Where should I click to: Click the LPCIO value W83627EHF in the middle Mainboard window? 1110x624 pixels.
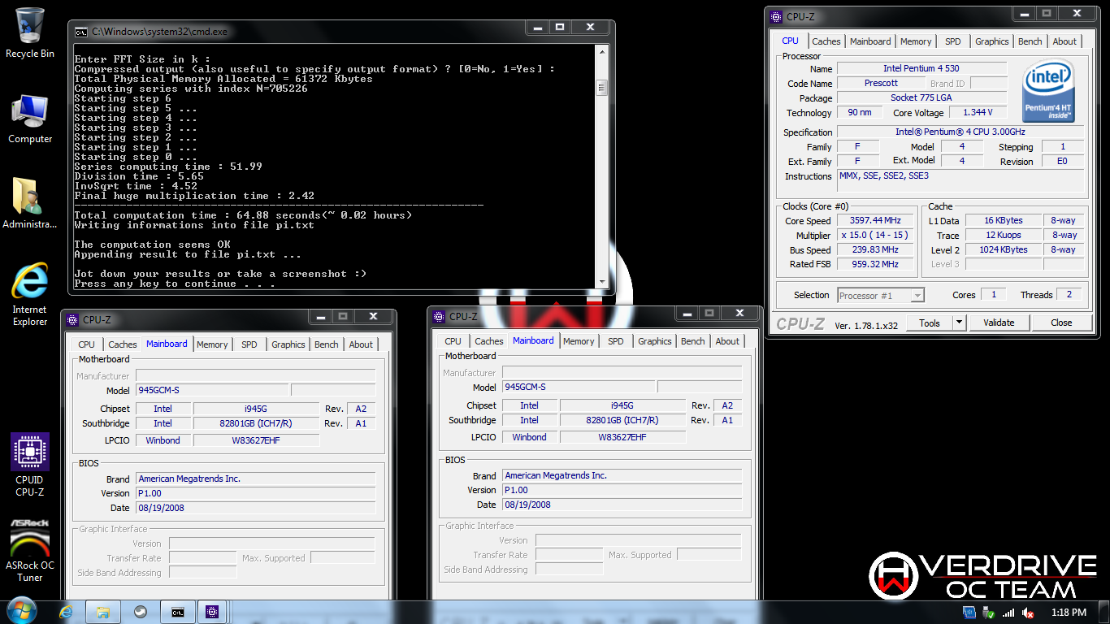tap(623, 437)
